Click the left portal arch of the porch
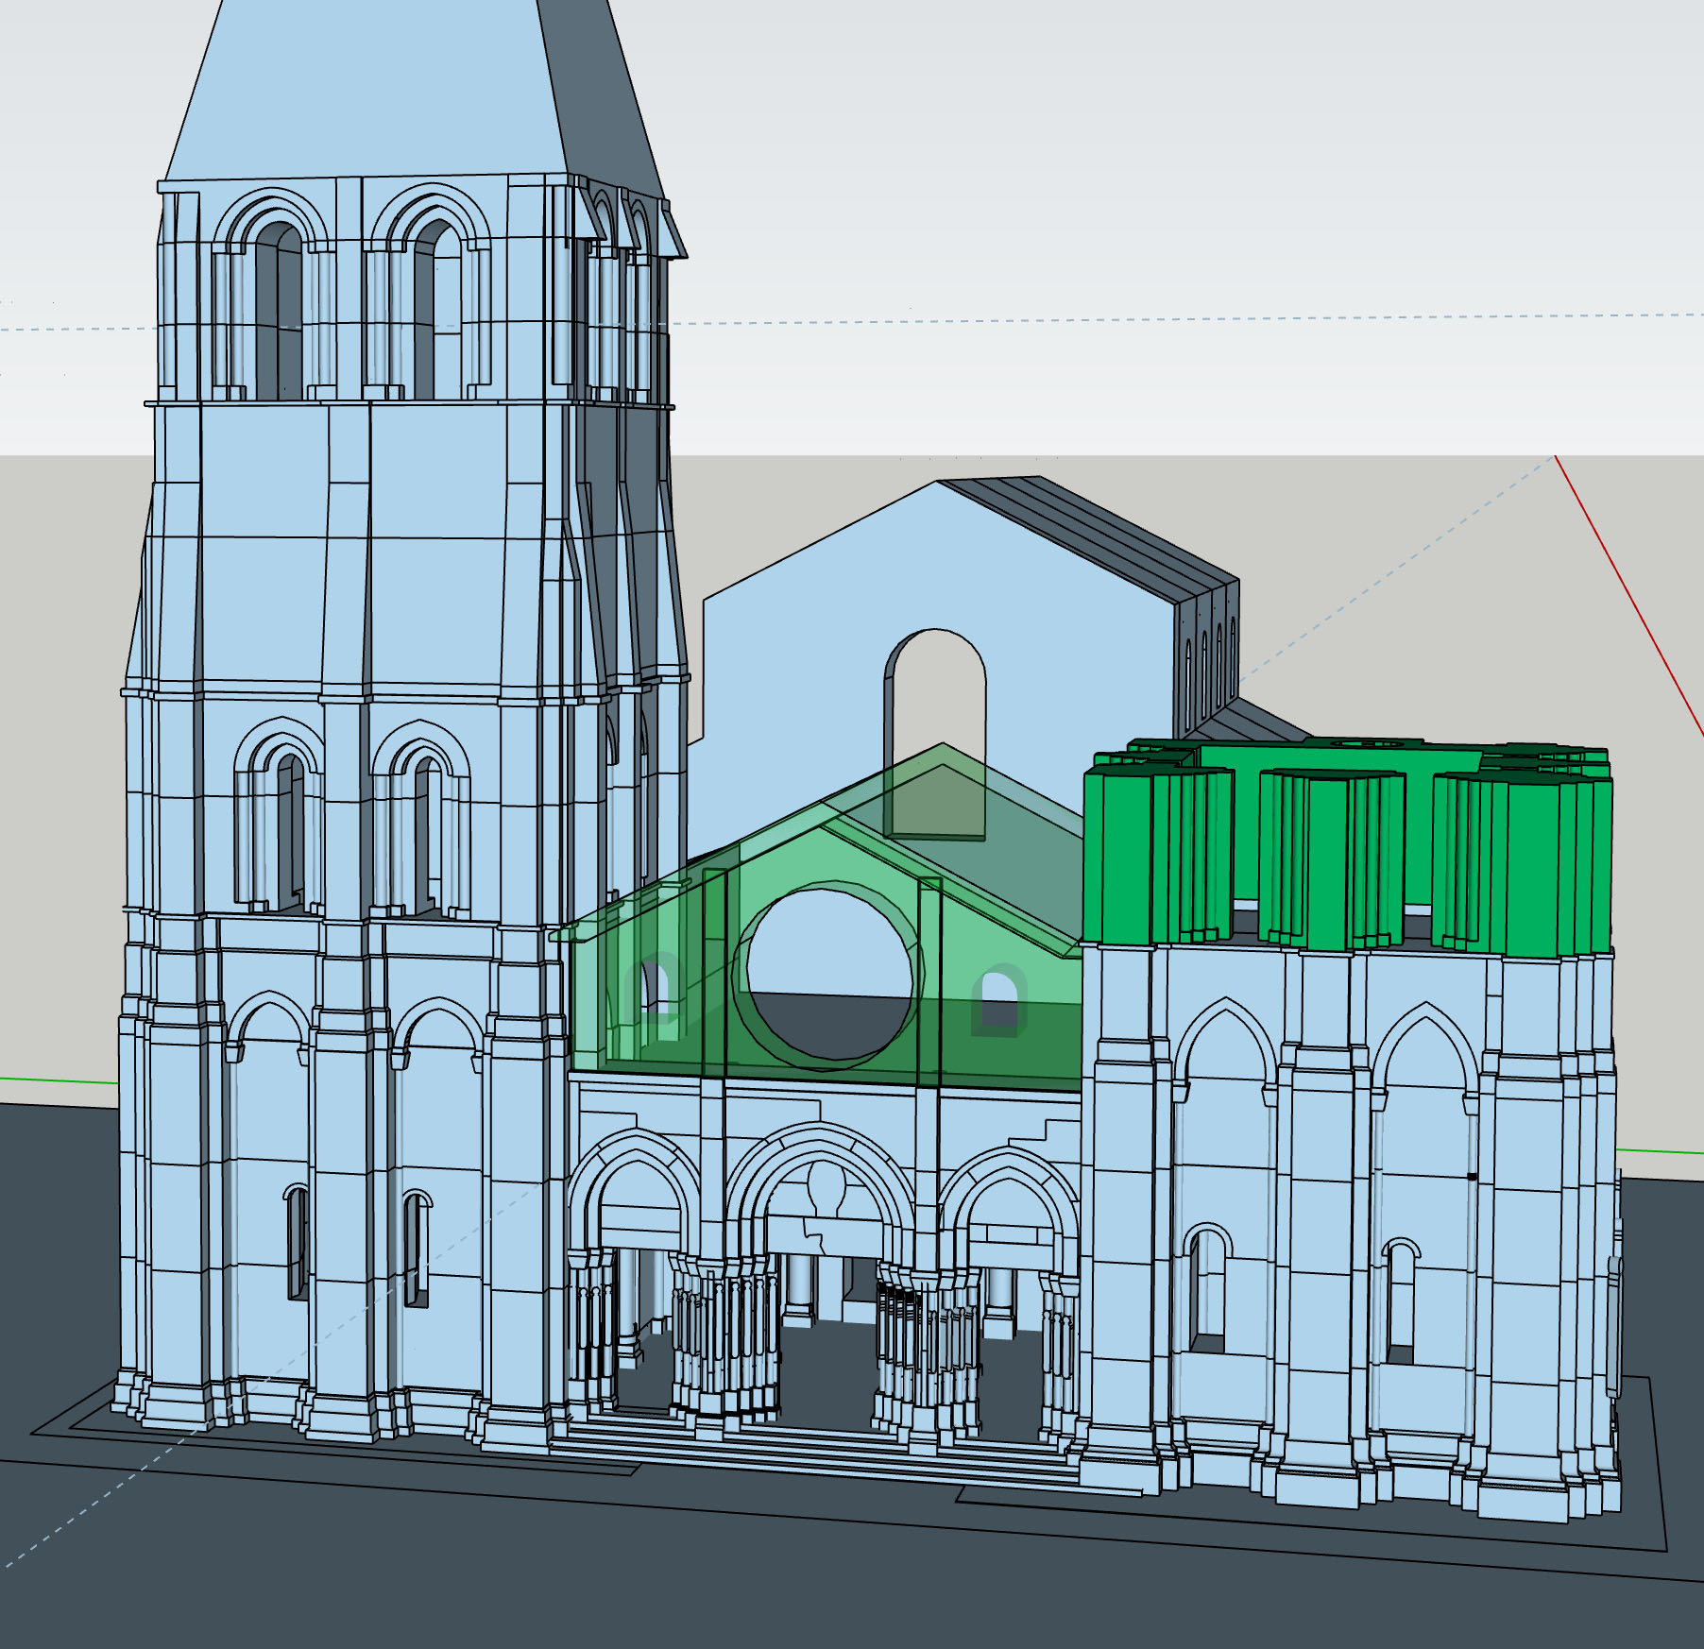1704x1649 pixels. (x=636, y=1195)
